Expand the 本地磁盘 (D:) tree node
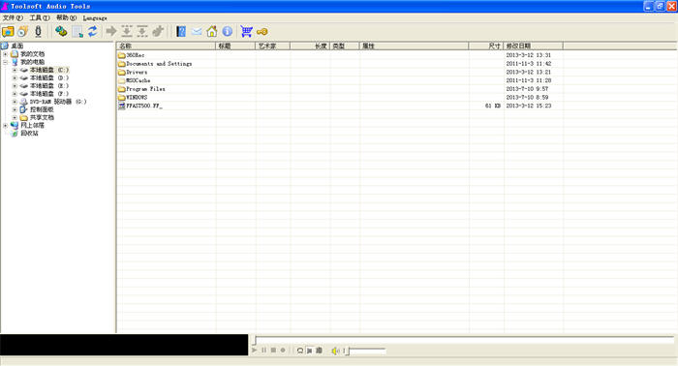678x366 pixels. point(15,77)
